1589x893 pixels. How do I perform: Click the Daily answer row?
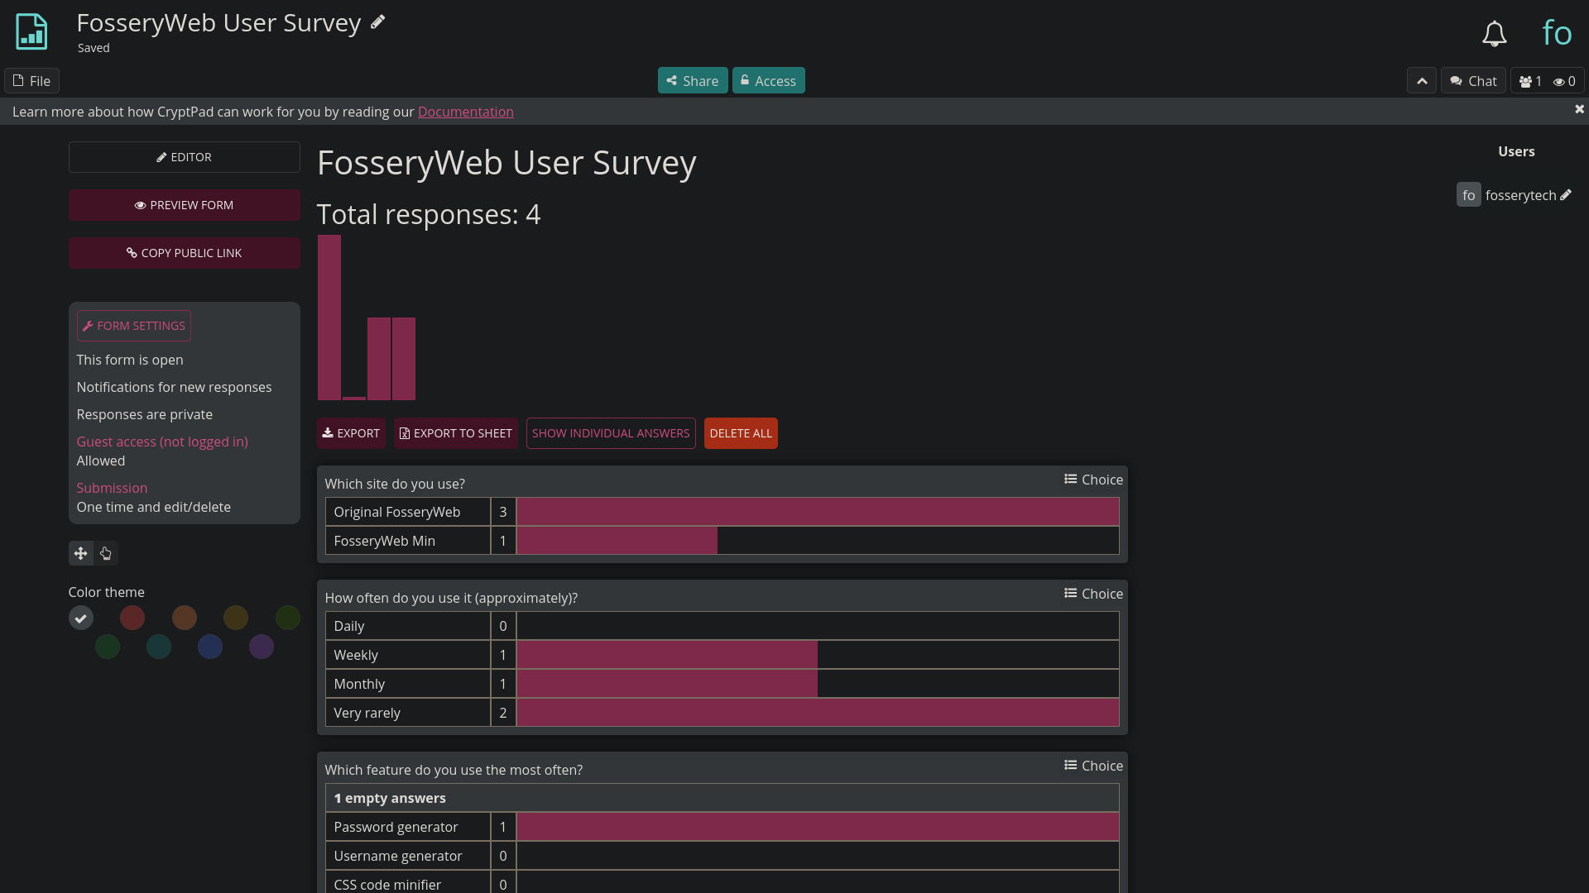(x=722, y=626)
